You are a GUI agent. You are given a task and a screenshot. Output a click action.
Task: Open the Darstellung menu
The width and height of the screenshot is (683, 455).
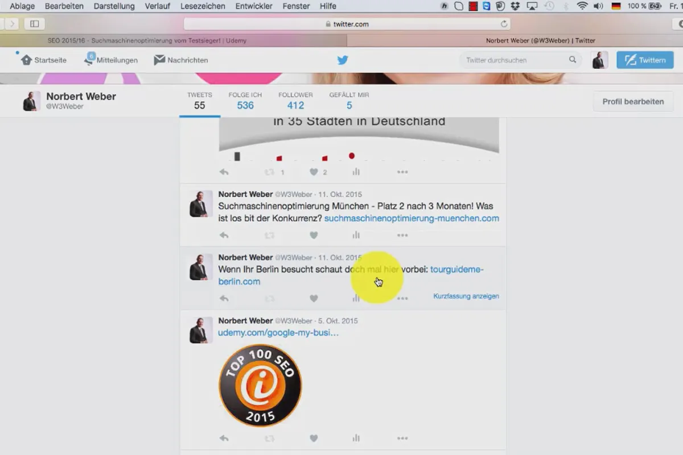pos(114,6)
